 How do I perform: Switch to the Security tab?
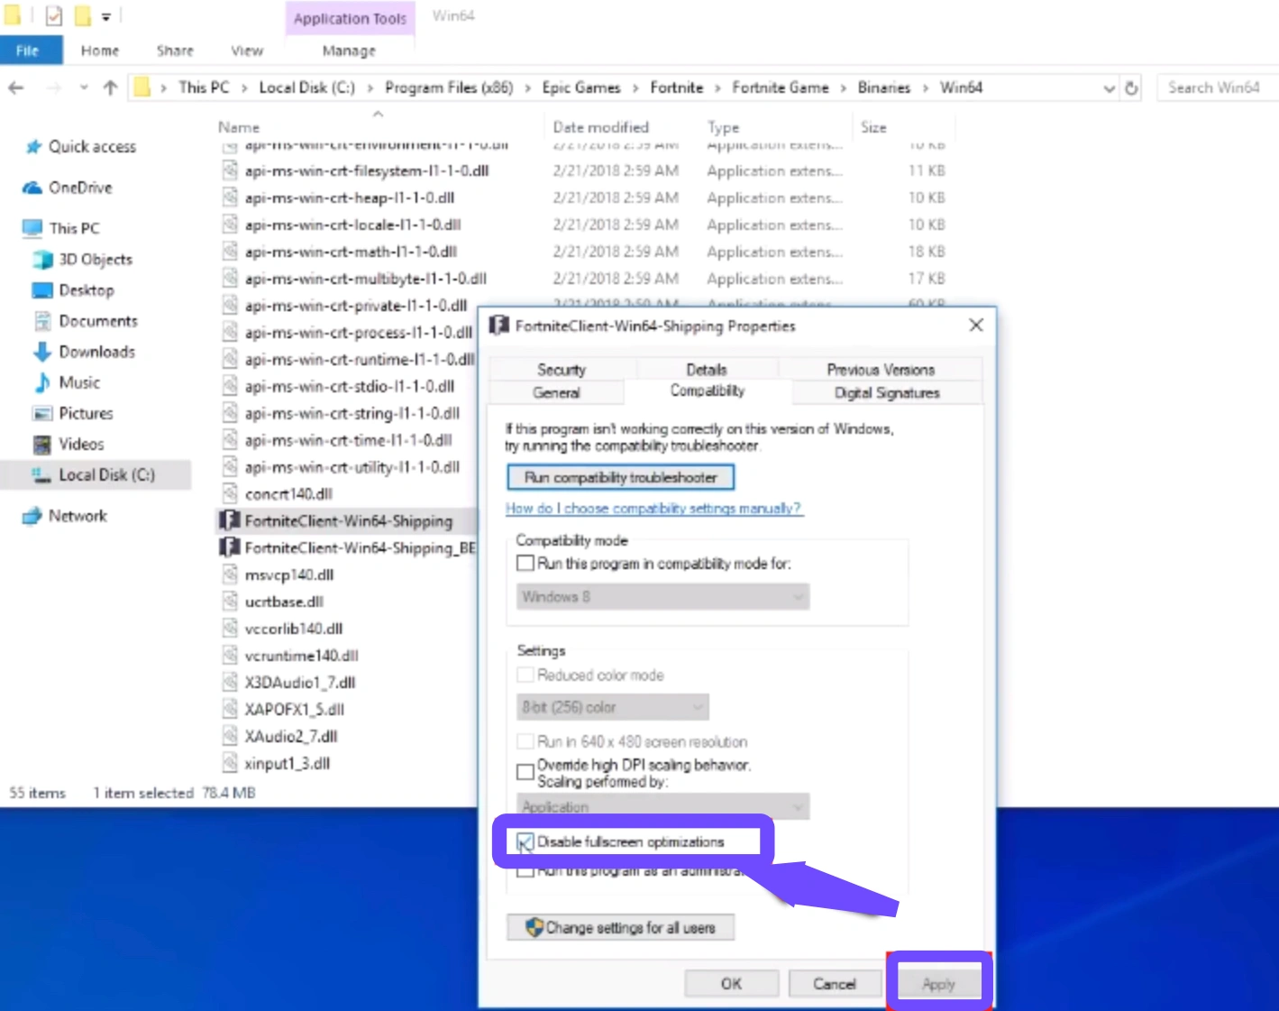click(562, 370)
